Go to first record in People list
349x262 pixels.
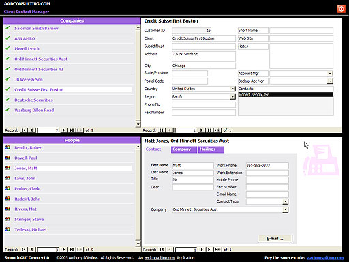24,250
